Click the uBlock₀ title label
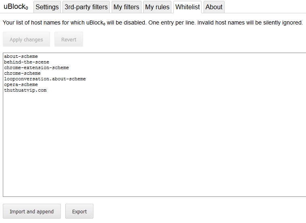The width and height of the screenshot is (306, 223). pos(16,7)
